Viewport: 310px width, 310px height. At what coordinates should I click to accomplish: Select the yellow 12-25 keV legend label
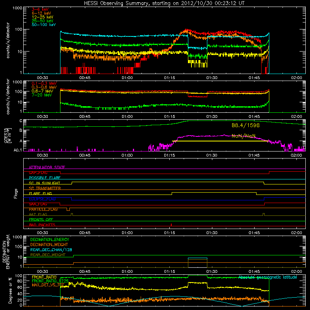pyautogui.click(x=43, y=17)
